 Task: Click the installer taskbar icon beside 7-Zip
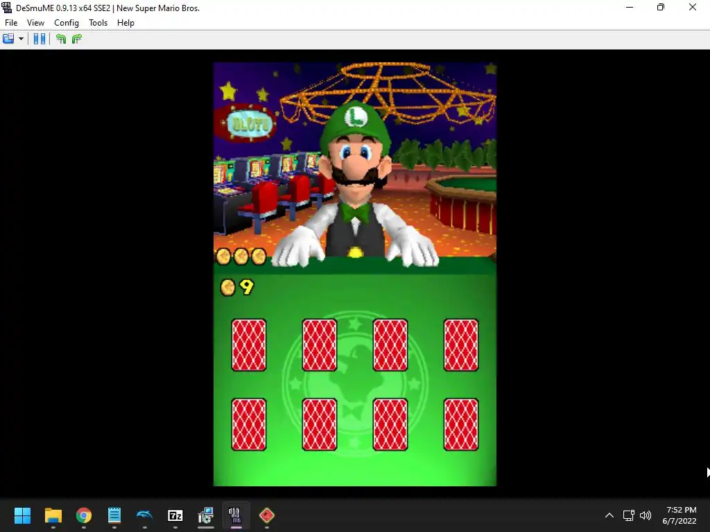(x=205, y=515)
